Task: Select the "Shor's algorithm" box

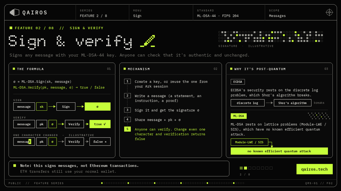Action: coord(292,103)
